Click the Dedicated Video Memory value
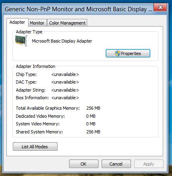Viewport: 172px width, 176px height. tap(91, 116)
